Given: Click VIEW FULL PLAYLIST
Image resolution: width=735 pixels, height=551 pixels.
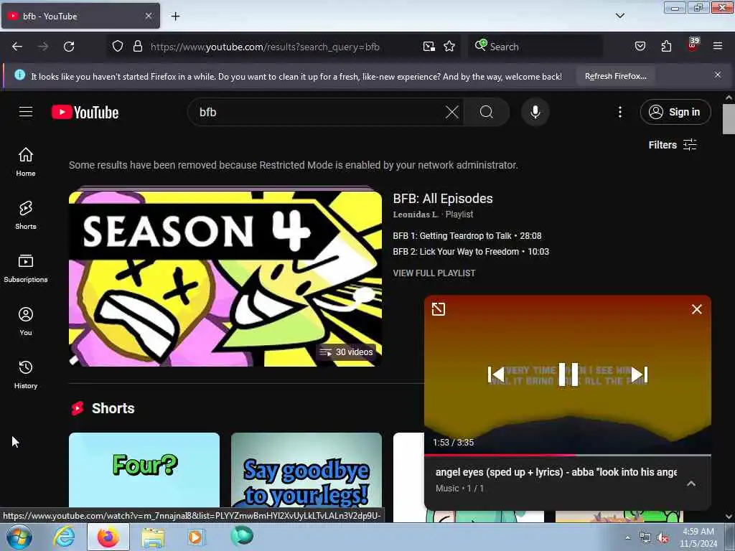Looking at the screenshot, I should tap(434, 273).
